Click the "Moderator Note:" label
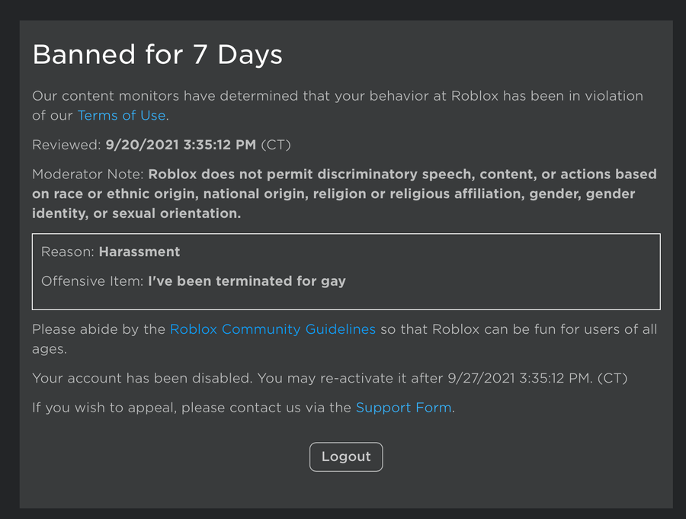This screenshot has height=519, width=686. [88, 175]
